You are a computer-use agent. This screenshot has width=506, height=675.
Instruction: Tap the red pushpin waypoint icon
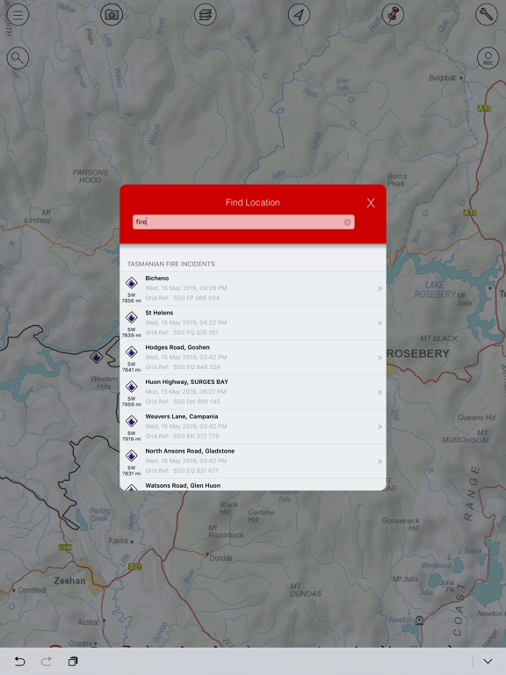coord(393,15)
